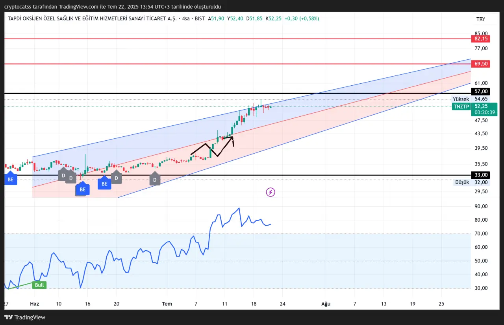Screen dimensions: 504x325
Task: Click the rightmost D marker before Tem
Action: (x=155, y=180)
